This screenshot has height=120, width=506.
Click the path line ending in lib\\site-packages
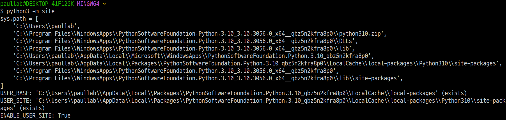click(x=208, y=78)
